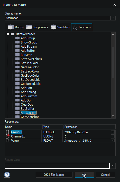Open the Display name dropdown
The height and width of the screenshot is (182, 120).
(x=113, y=18)
